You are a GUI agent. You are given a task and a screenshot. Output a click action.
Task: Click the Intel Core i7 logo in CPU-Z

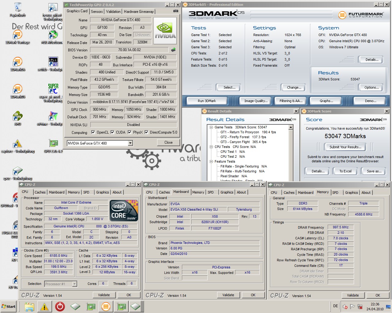(x=124, y=211)
